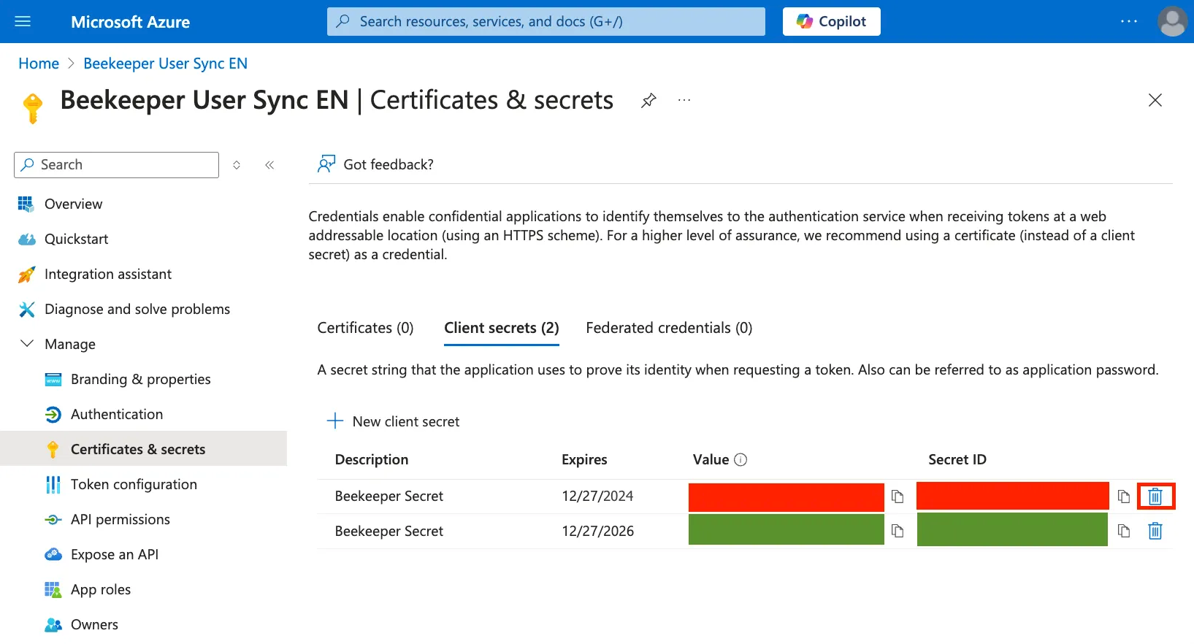The width and height of the screenshot is (1194, 644).
Task: Copy value of secret expiring 12/27/2026
Action: point(898,531)
